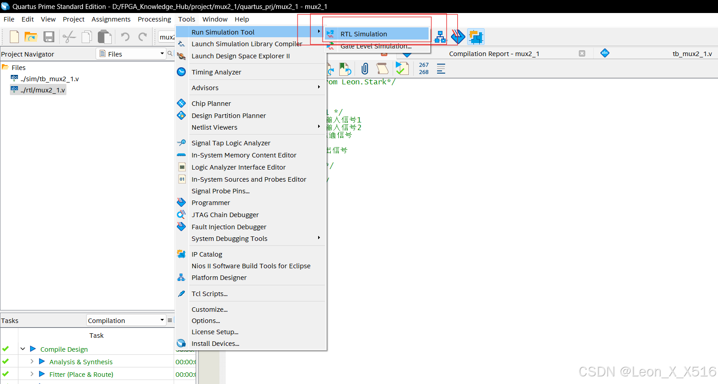The height and width of the screenshot is (384, 718).
Task: Click the paperclip insert file icon
Action: coord(365,69)
